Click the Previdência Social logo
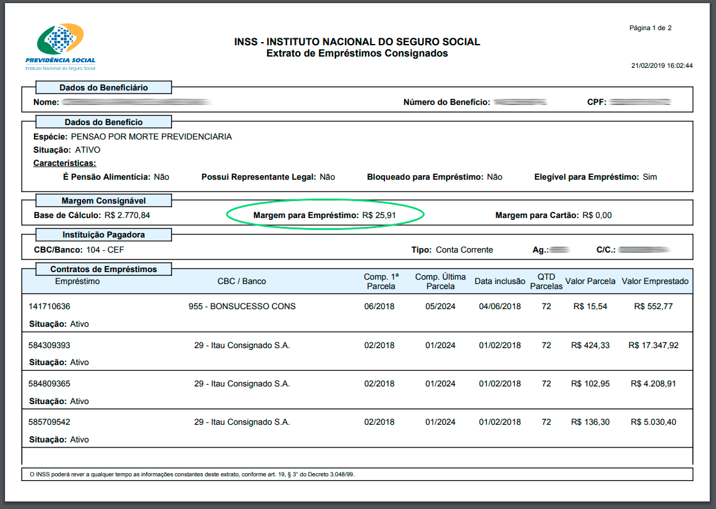The image size is (716, 509). point(60,47)
